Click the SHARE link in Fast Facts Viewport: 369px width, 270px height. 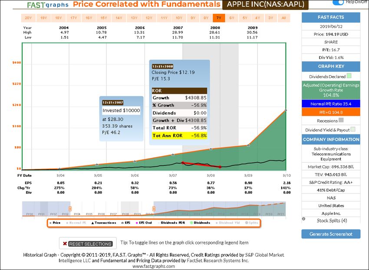point(331,42)
